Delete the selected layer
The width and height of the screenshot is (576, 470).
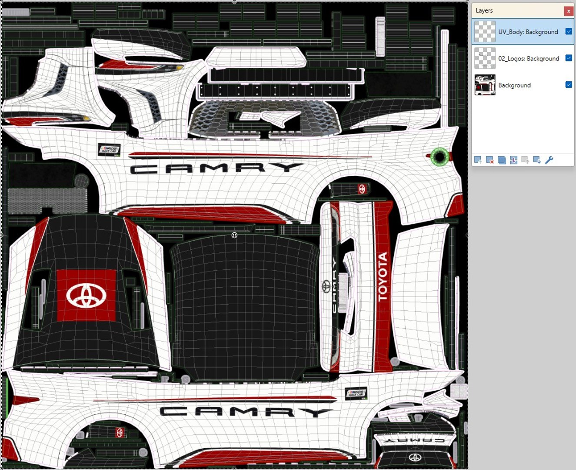[490, 160]
